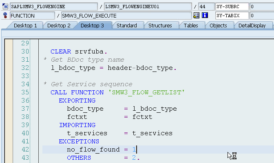This screenshot has height=163, width=274.
Task: Click the EXCEPTIONS keyword
Action: coord(79,141)
